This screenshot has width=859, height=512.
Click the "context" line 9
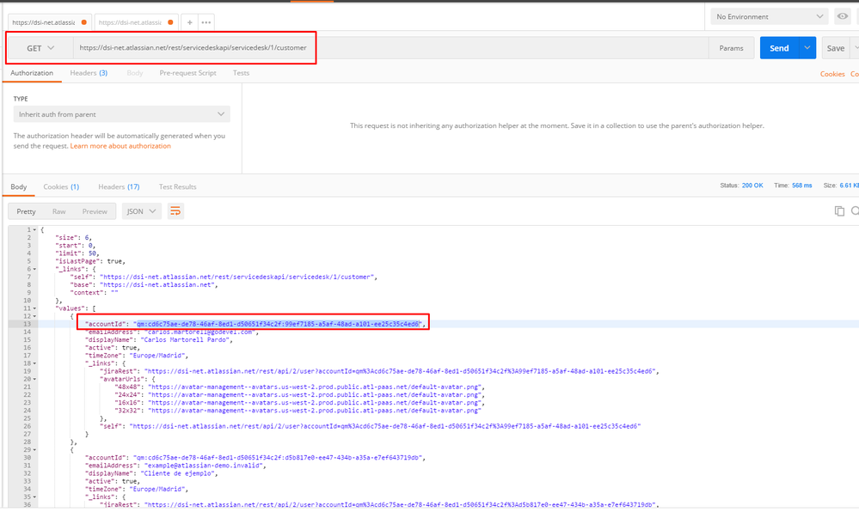pos(95,293)
